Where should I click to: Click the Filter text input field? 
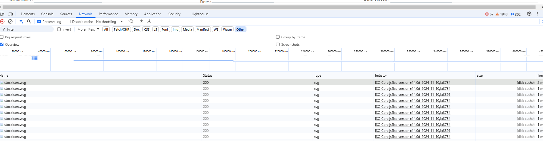[29, 29]
